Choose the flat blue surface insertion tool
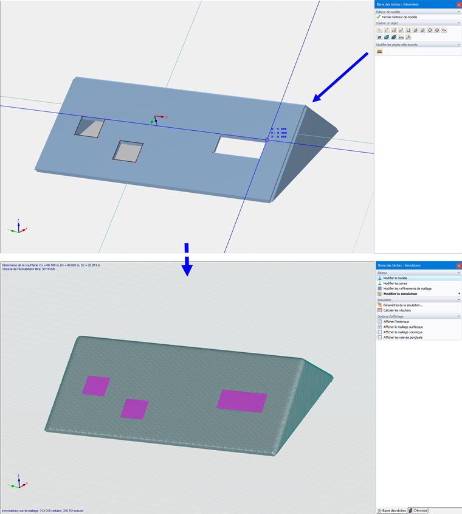 379,37
